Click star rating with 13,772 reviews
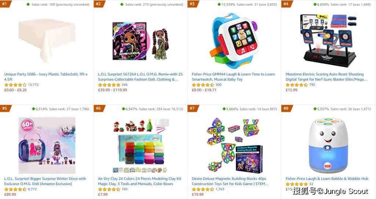Screen dimensions: 376x199 point(15,85)
